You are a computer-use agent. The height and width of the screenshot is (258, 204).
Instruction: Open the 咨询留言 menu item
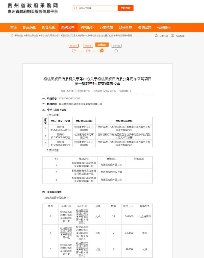pyautogui.click(x=145, y=28)
